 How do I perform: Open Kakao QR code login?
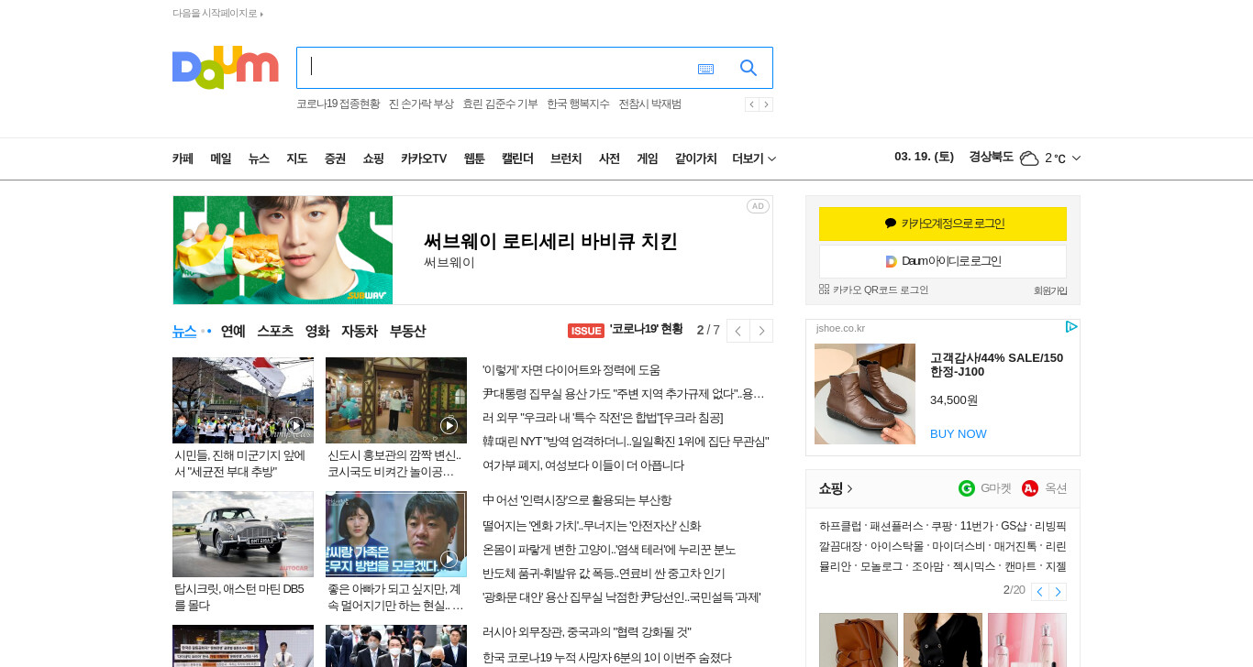coord(873,290)
